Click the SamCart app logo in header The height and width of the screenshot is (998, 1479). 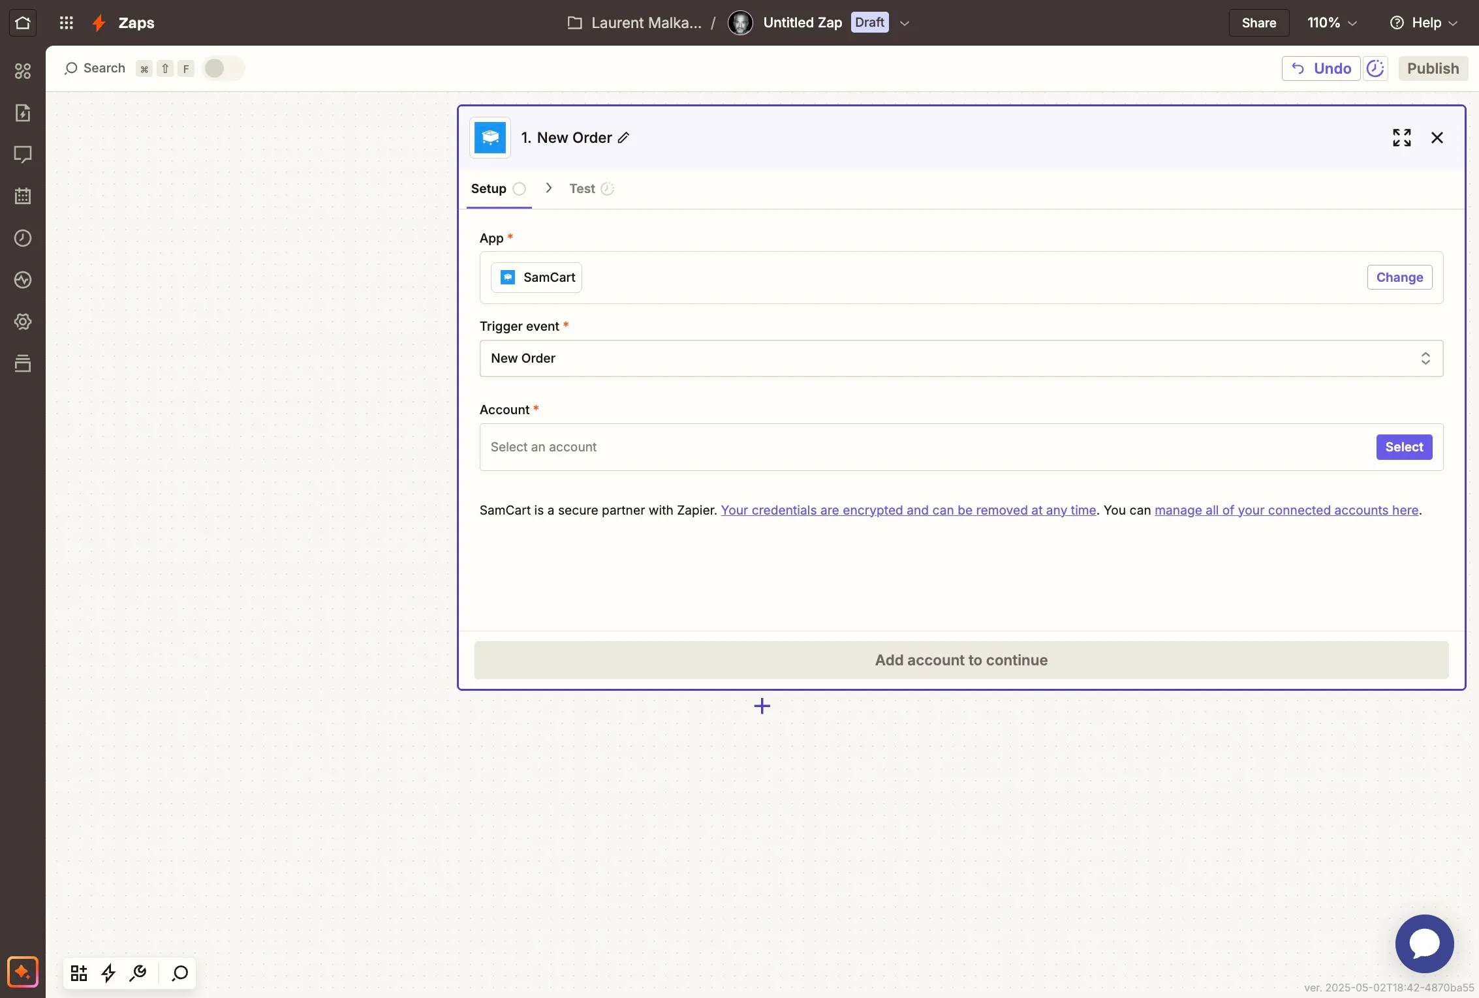[490, 138]
